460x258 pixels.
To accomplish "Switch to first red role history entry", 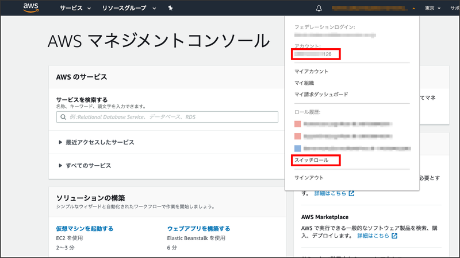I will point(343,124).
